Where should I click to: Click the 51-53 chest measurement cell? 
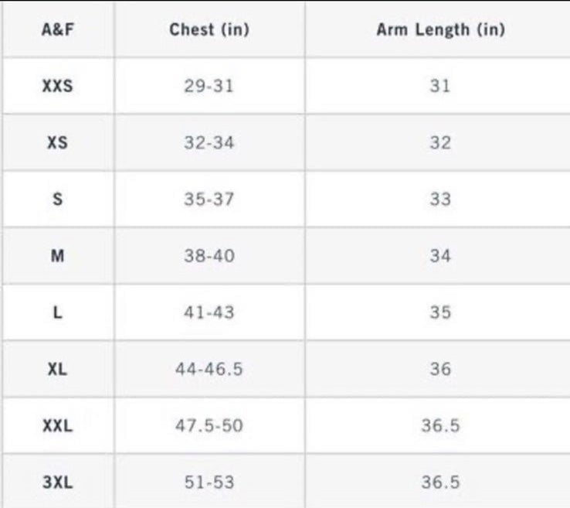(x=209, y=482)
